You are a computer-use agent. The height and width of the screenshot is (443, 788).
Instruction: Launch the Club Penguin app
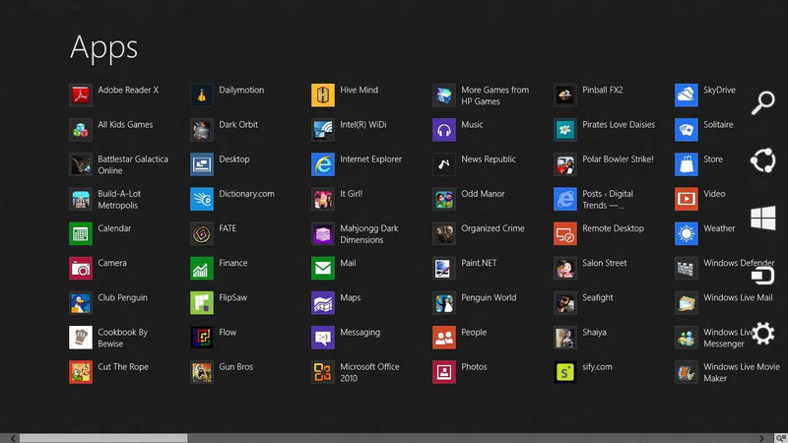(81, 303)
